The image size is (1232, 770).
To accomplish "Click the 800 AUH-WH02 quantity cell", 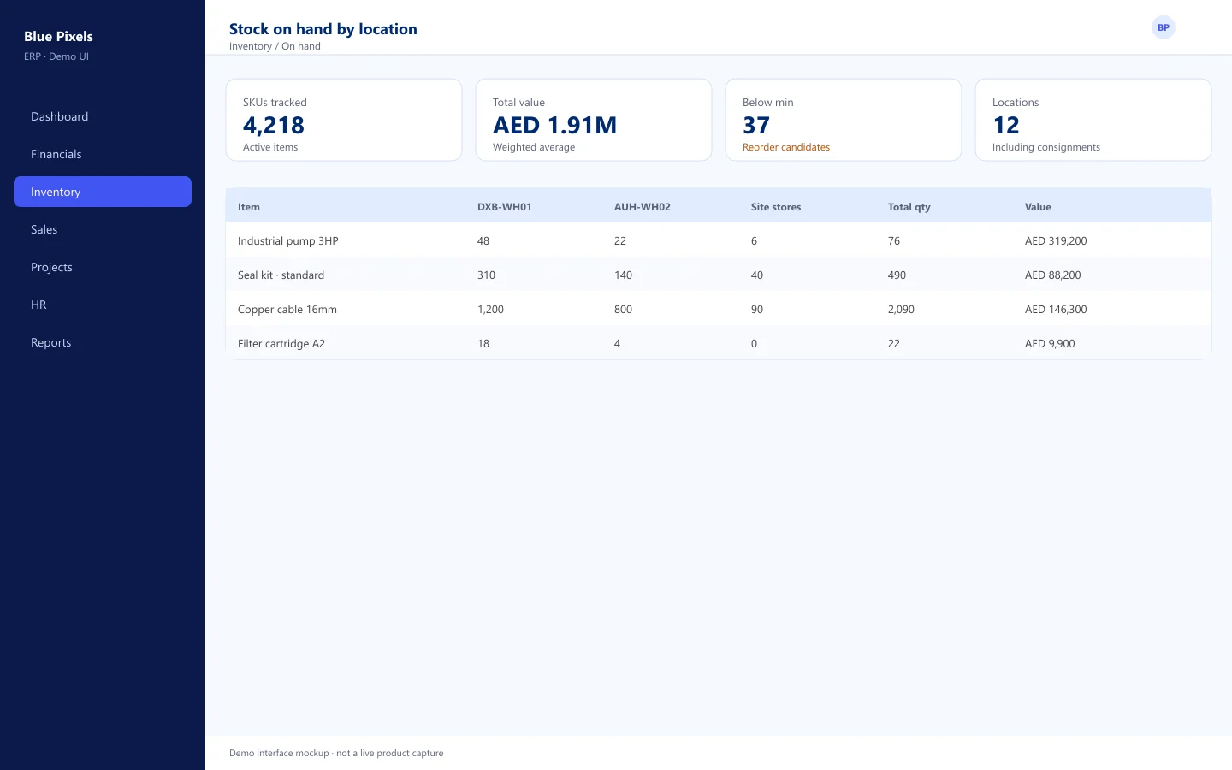I will pos(623,310).
